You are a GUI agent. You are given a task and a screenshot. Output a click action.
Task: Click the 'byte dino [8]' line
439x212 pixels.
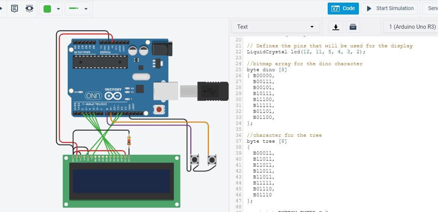pyautogui.click(x=267, y=70)
